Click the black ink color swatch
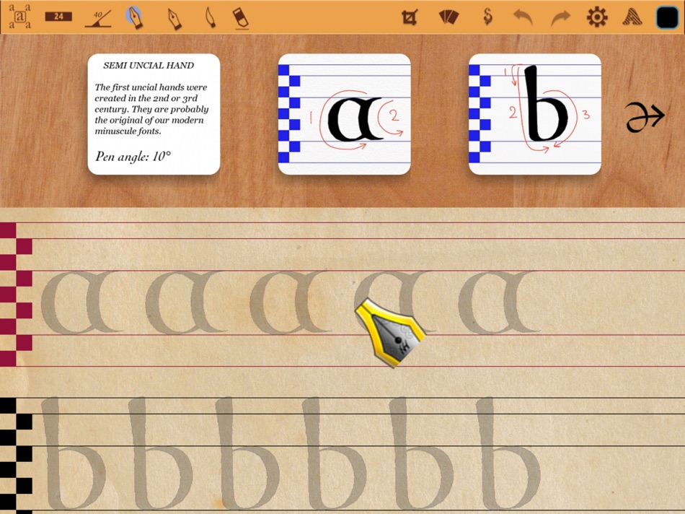This screenshot has width=685, height=514. point(666,16)
